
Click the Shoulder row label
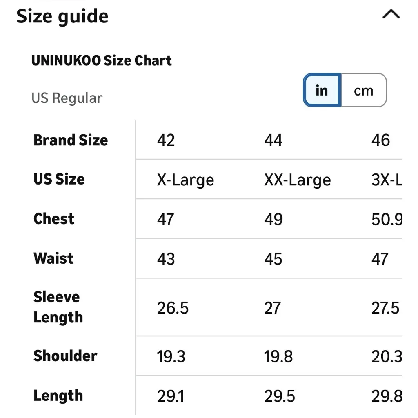tap(65, 356)
